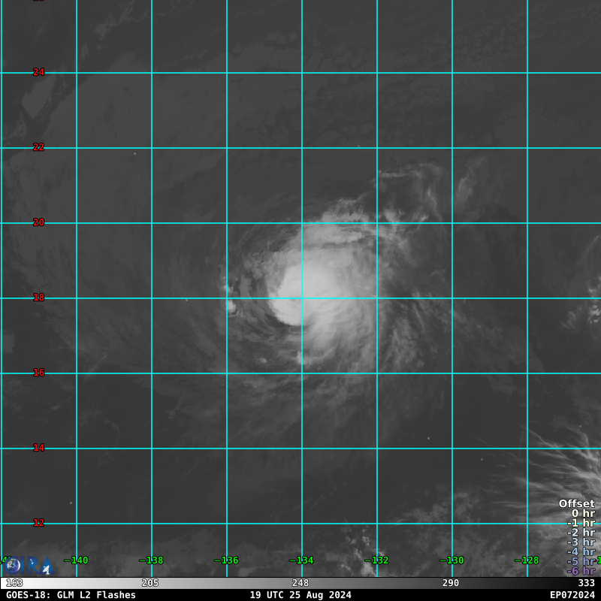This screenshot has width=601, height=601.
Task: Select the 12 latitude label
Action: (39, 523)
